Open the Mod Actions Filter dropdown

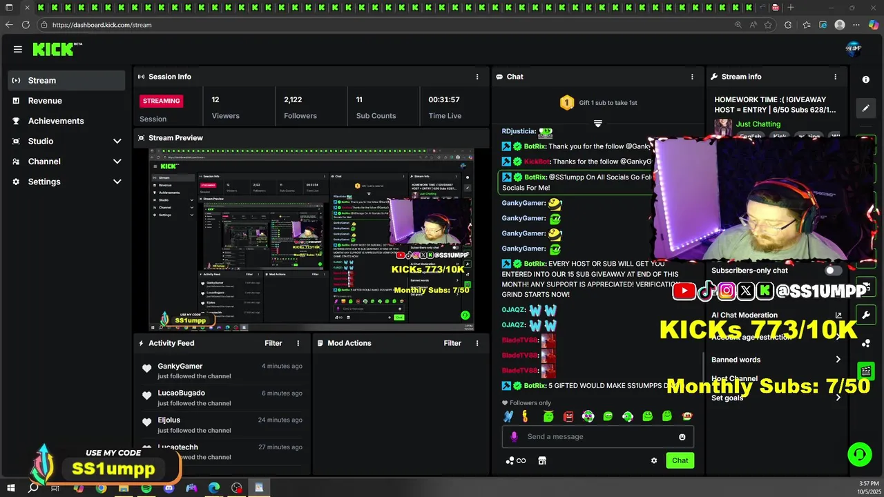pyautogui.click(x=452, y=343)
